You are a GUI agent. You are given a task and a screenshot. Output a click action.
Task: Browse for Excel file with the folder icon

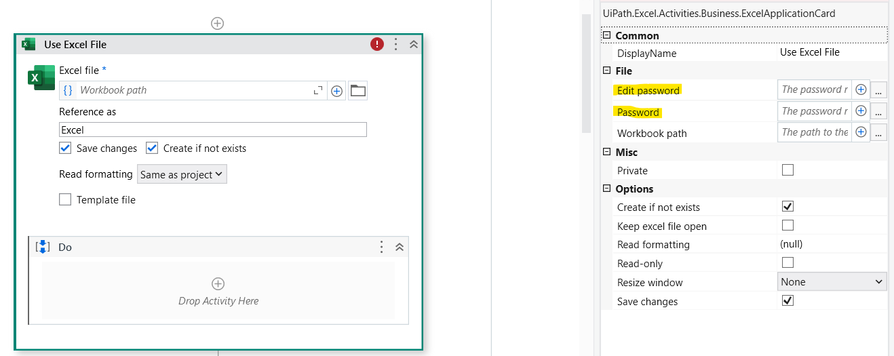pos(357,91)
